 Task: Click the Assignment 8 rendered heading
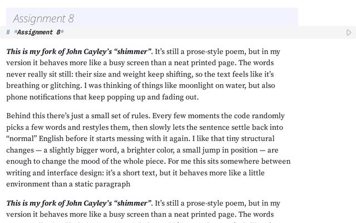coord(43,18)
